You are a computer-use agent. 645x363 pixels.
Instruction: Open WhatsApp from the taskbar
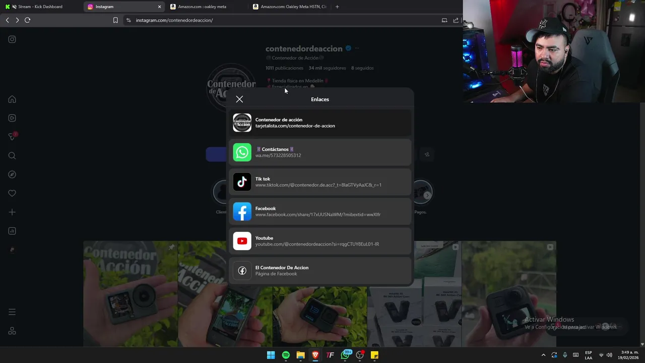[x=346, y=355]
